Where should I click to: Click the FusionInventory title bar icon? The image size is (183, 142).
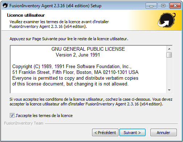pyautogui.click(x=5, y=5)
